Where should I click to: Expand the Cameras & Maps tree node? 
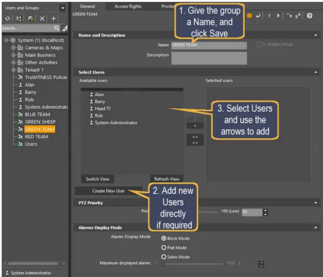pyautogui.click(x=14, y=48)
